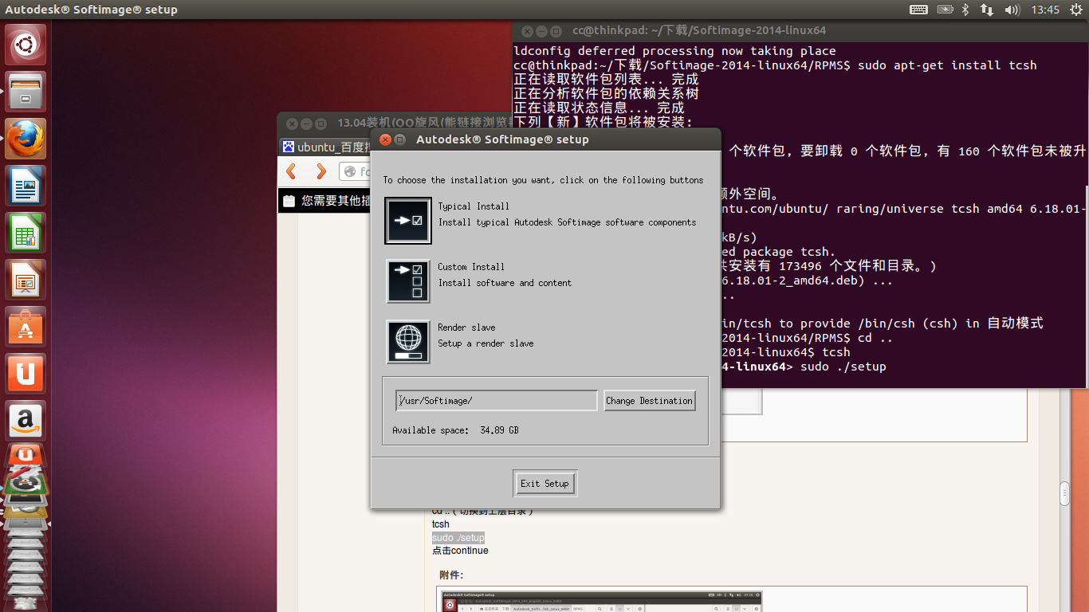1089x612 pixels.
Task: Open Ubuntu One from the launcher
Action: pos(26,375)
